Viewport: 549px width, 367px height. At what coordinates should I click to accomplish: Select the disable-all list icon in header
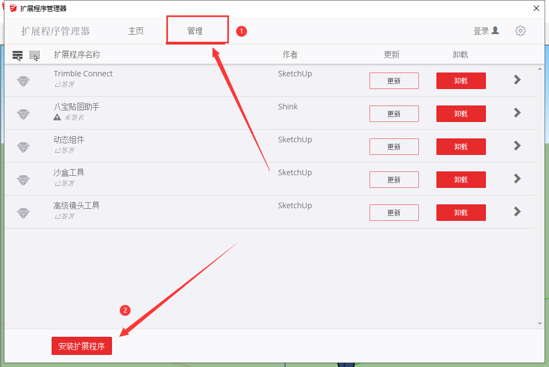pos(34,55)
